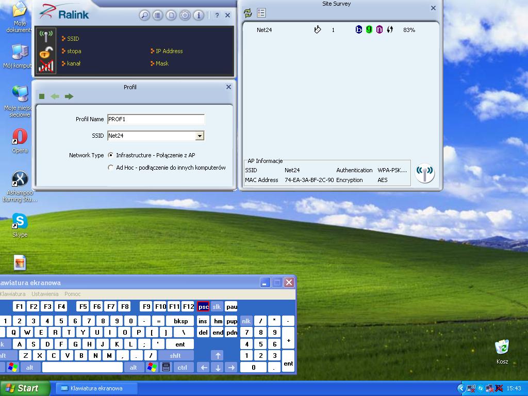Open the Site Survey magnifier icon

[144, 15]
